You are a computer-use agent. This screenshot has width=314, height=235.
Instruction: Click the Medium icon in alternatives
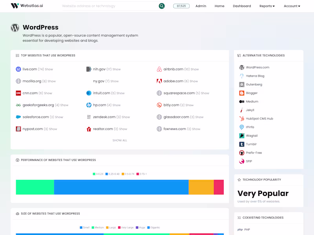(242, 101)
